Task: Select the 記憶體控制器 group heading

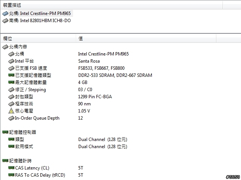Action: [x=23, y=132]
